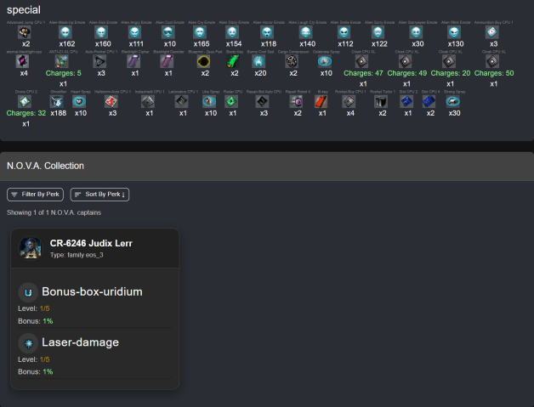Select the Cargo Compressor icon
Image resolution: width=534 pixels, height=407 pixels.
(x=293, y=61)
